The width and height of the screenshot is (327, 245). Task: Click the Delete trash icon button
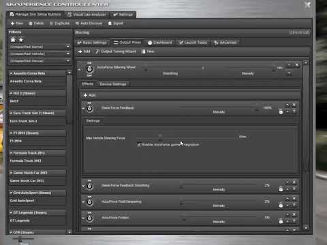[x=36, y=23]
